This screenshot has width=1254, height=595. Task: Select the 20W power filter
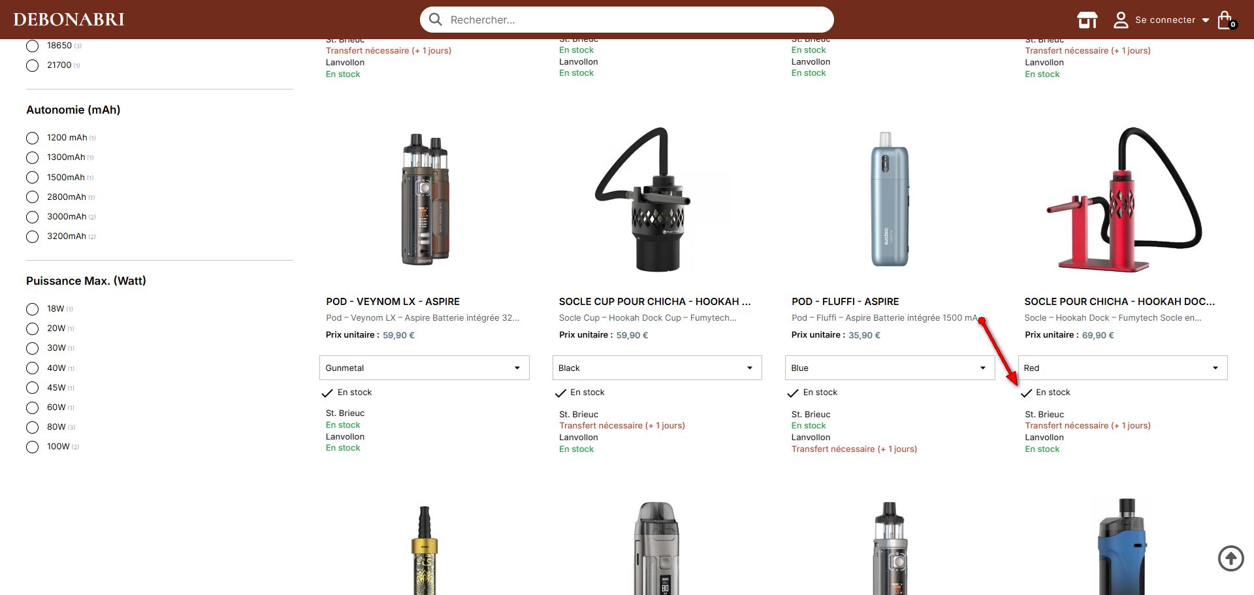click(x=33, y=329)
